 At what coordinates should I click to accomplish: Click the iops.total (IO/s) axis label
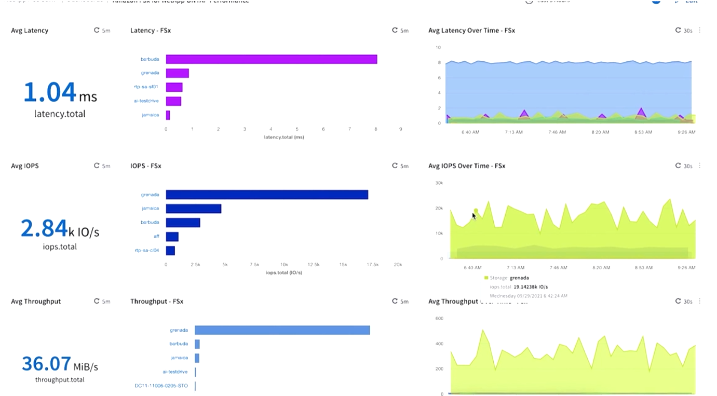(284, 272)
